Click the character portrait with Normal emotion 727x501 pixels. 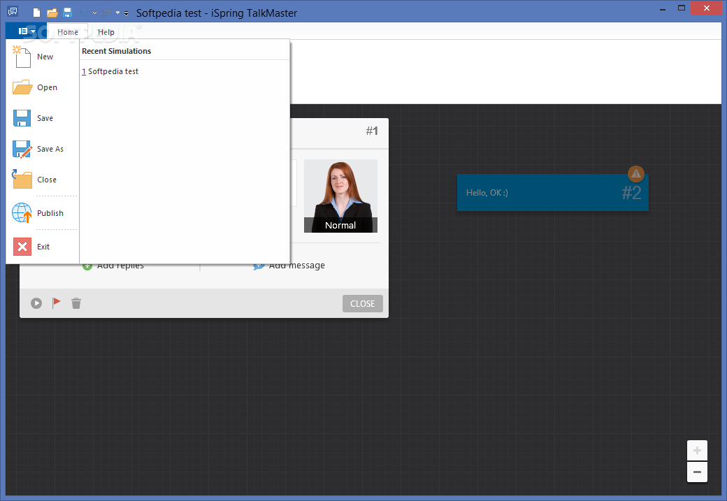[340, 196]
